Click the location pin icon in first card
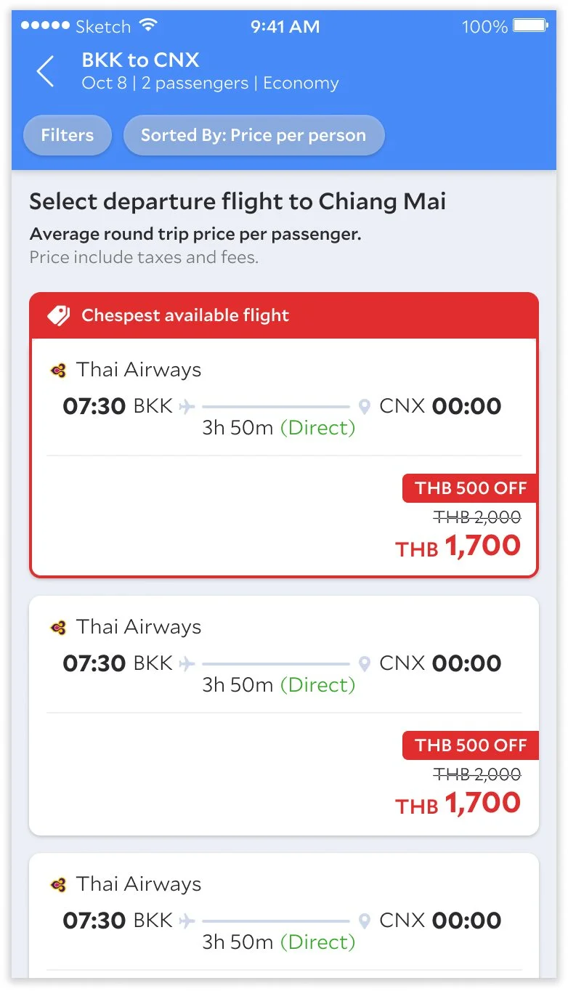568x991 pixels. coord(365,407)
